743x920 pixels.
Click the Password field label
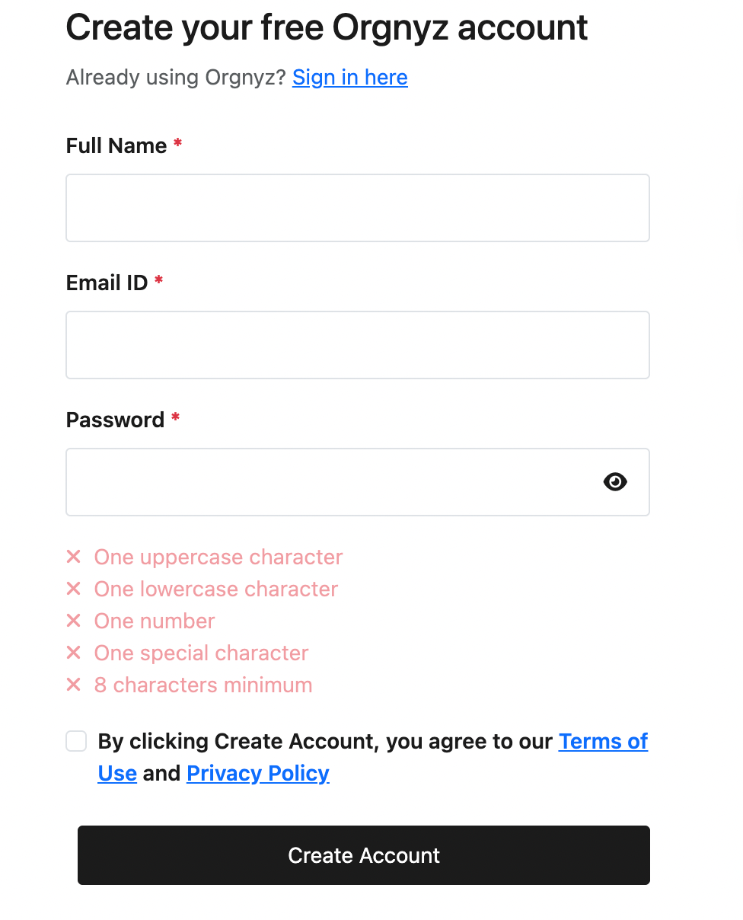point(115,420)
